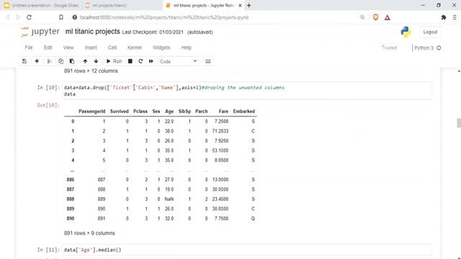Click the fare value 71.2833
Screen dimensions: 461x259
(x=220, y=131)
